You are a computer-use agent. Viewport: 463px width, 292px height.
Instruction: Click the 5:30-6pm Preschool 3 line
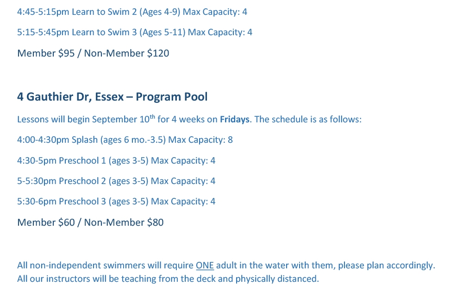pyautogui.click(x=116, y=202)
